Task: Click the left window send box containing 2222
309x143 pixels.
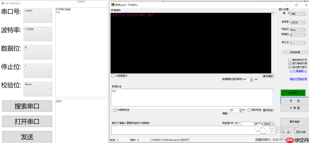Action: click(82, 121)
